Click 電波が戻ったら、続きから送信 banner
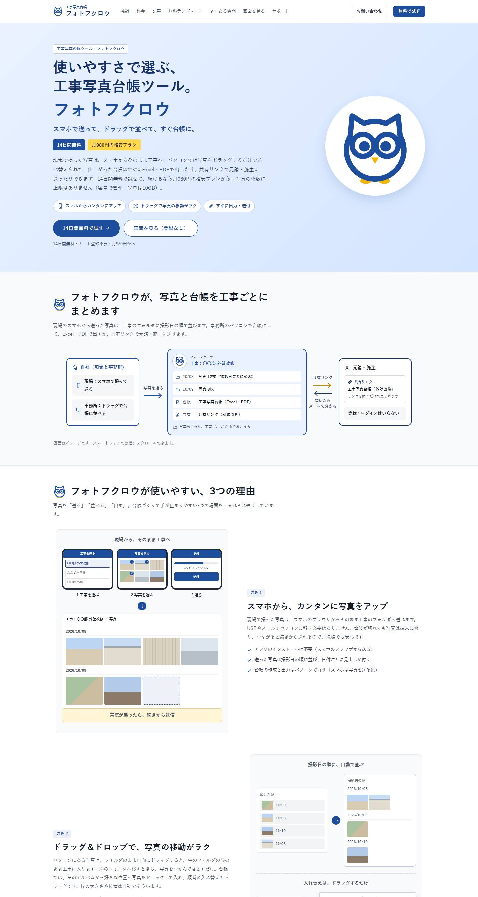This screenshot has width=478, height=897. tap(142, 715)
